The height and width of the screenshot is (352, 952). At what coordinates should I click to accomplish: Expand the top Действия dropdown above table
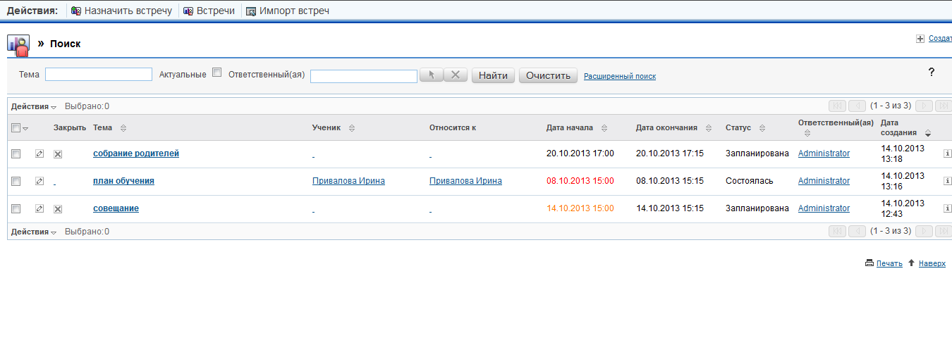tap(33, 106)
